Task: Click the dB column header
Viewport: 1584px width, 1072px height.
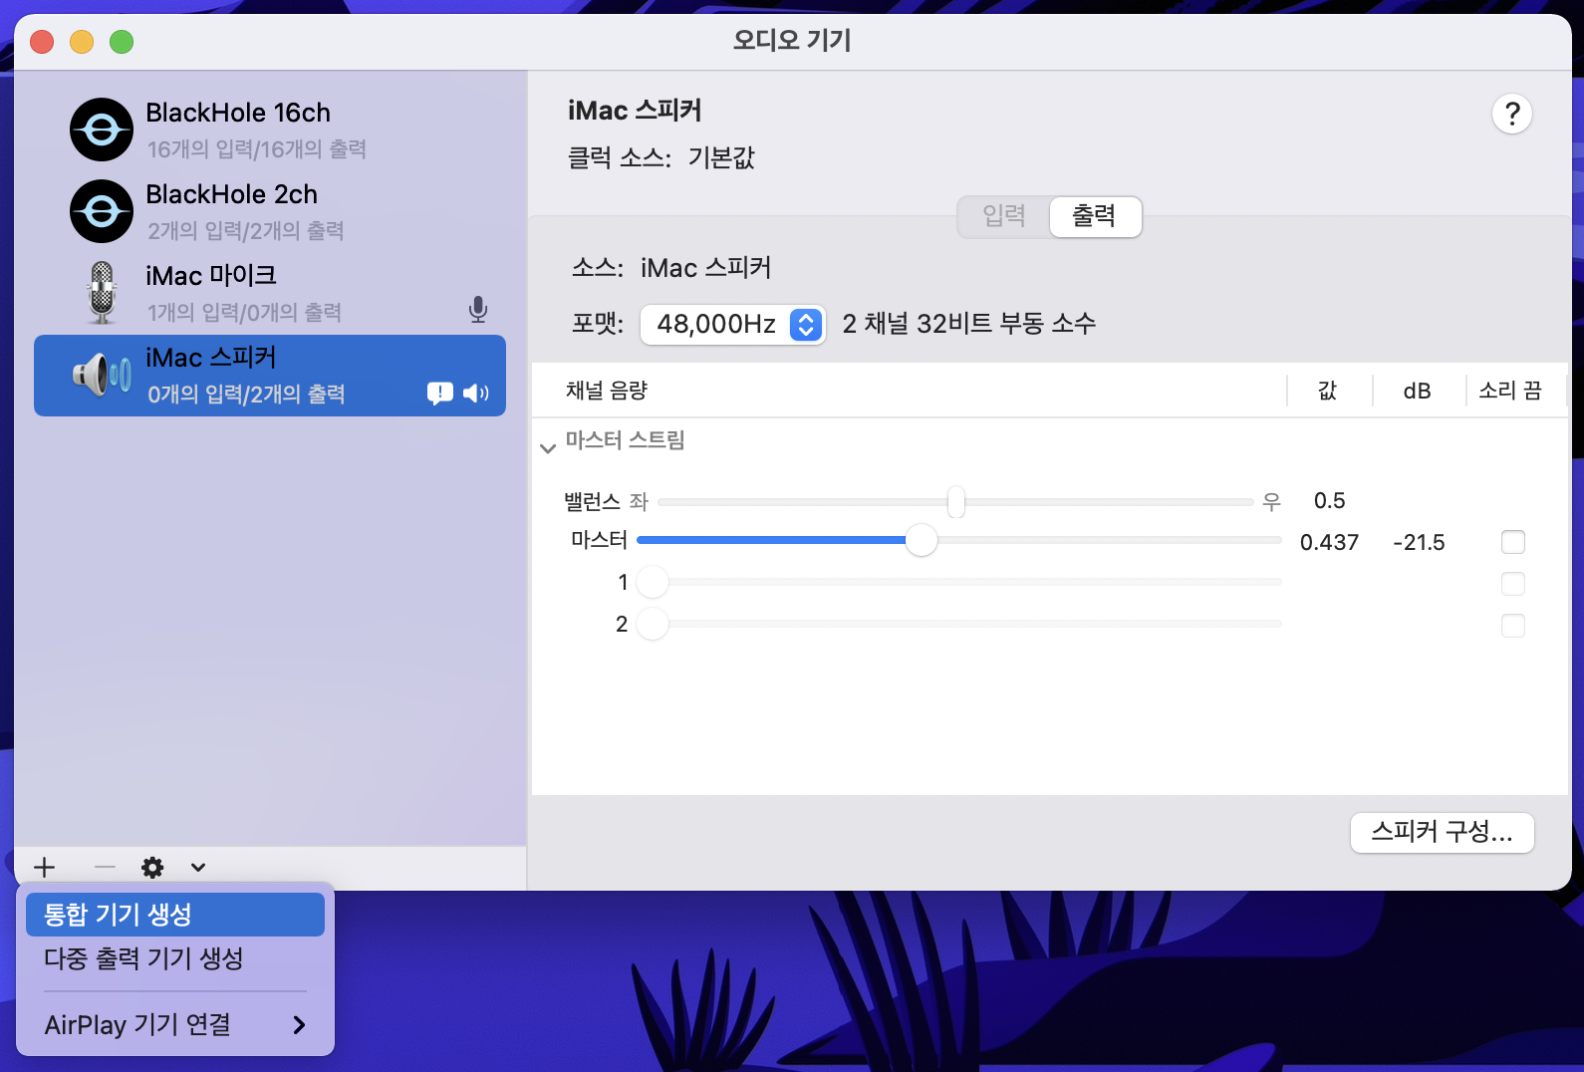Action: [1417, 391]
